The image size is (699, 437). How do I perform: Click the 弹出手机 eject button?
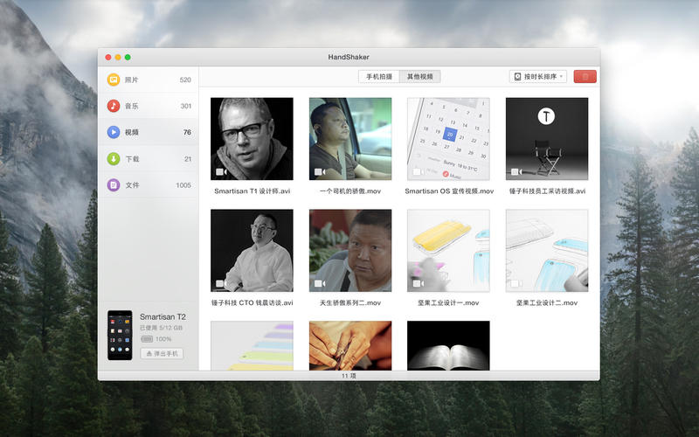[x=162, y=353]
